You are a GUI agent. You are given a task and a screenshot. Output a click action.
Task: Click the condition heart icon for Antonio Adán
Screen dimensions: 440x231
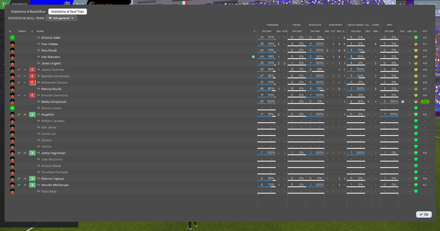coord(416,38)
